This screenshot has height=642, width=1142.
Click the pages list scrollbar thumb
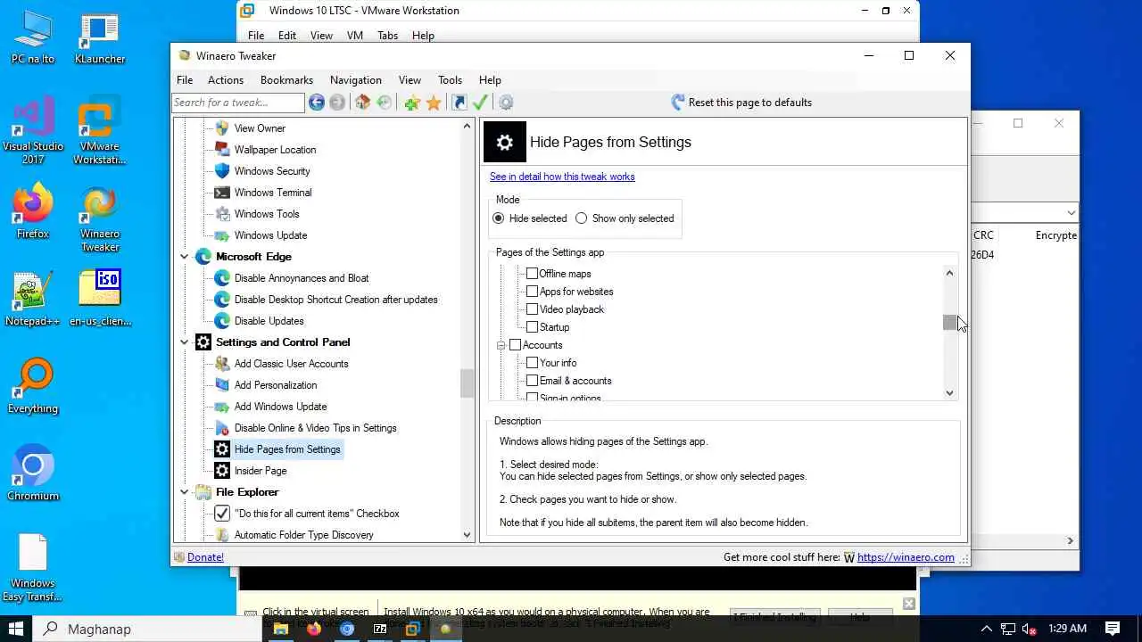tap(949, 323)
